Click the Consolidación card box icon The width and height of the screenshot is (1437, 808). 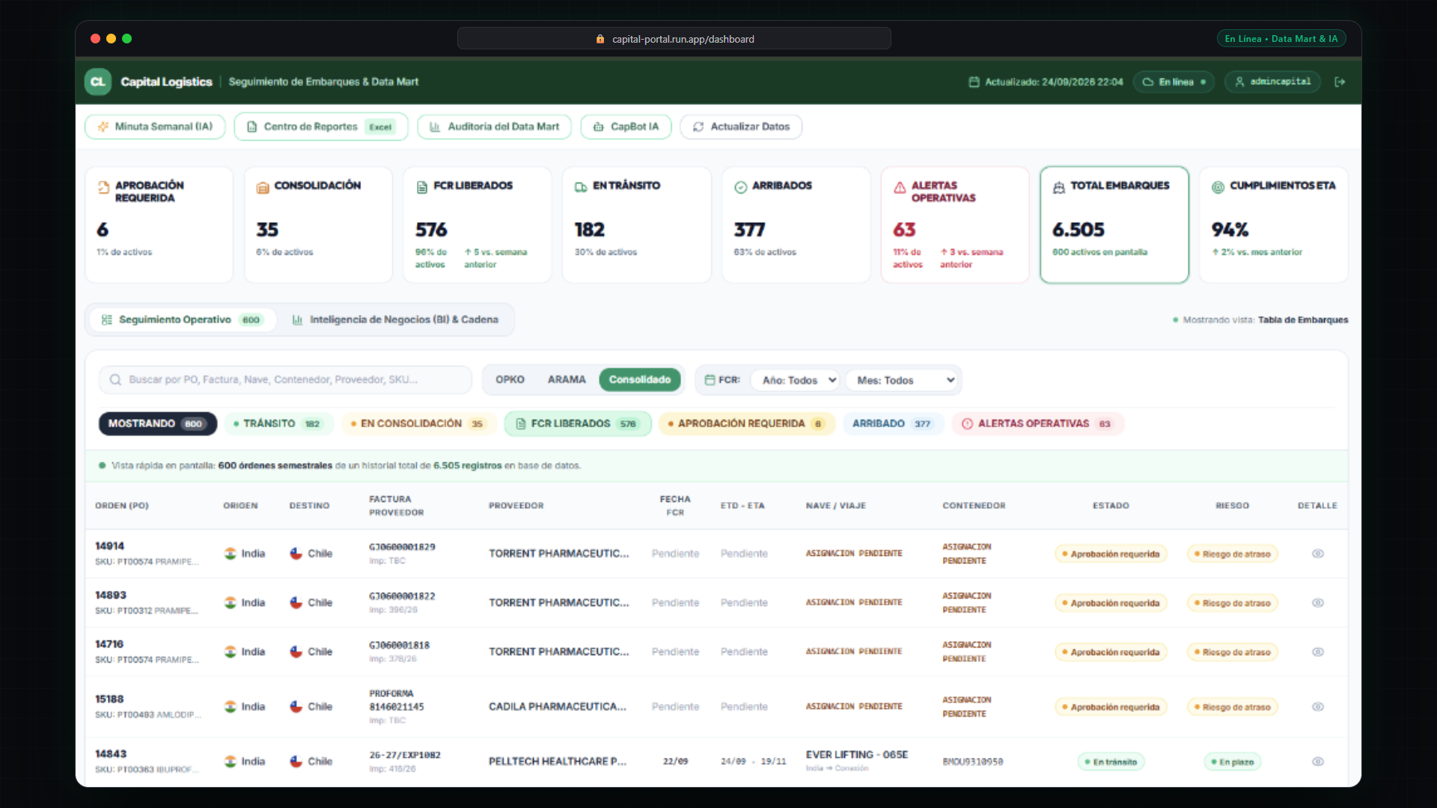tap(263, 188)
